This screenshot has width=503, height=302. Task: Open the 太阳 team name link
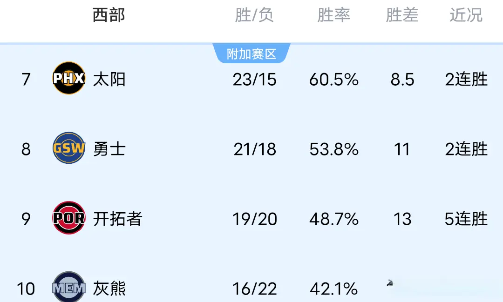109,79
